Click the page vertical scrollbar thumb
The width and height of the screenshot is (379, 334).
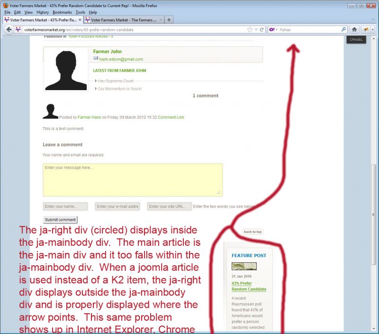click(373, 214)
